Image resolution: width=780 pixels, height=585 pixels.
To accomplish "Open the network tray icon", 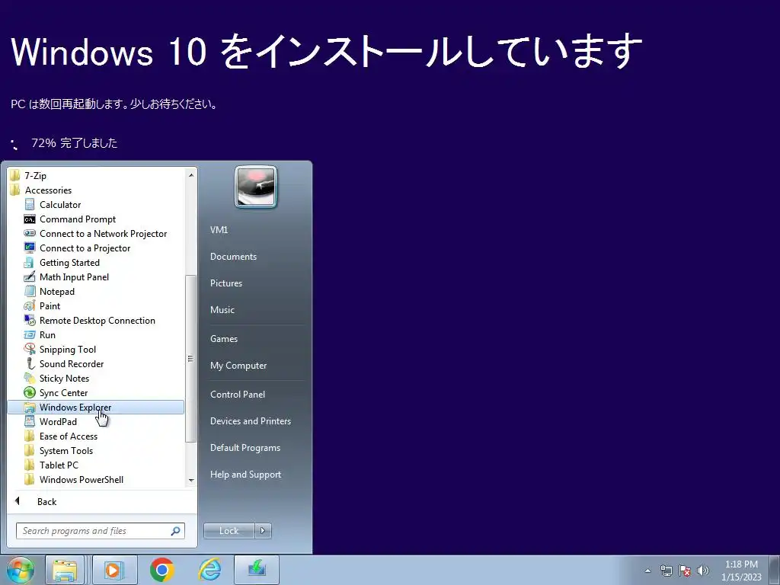I will point(666,571).
